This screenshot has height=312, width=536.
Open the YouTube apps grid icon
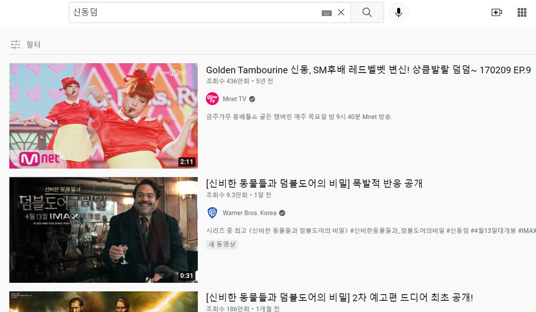522,13
